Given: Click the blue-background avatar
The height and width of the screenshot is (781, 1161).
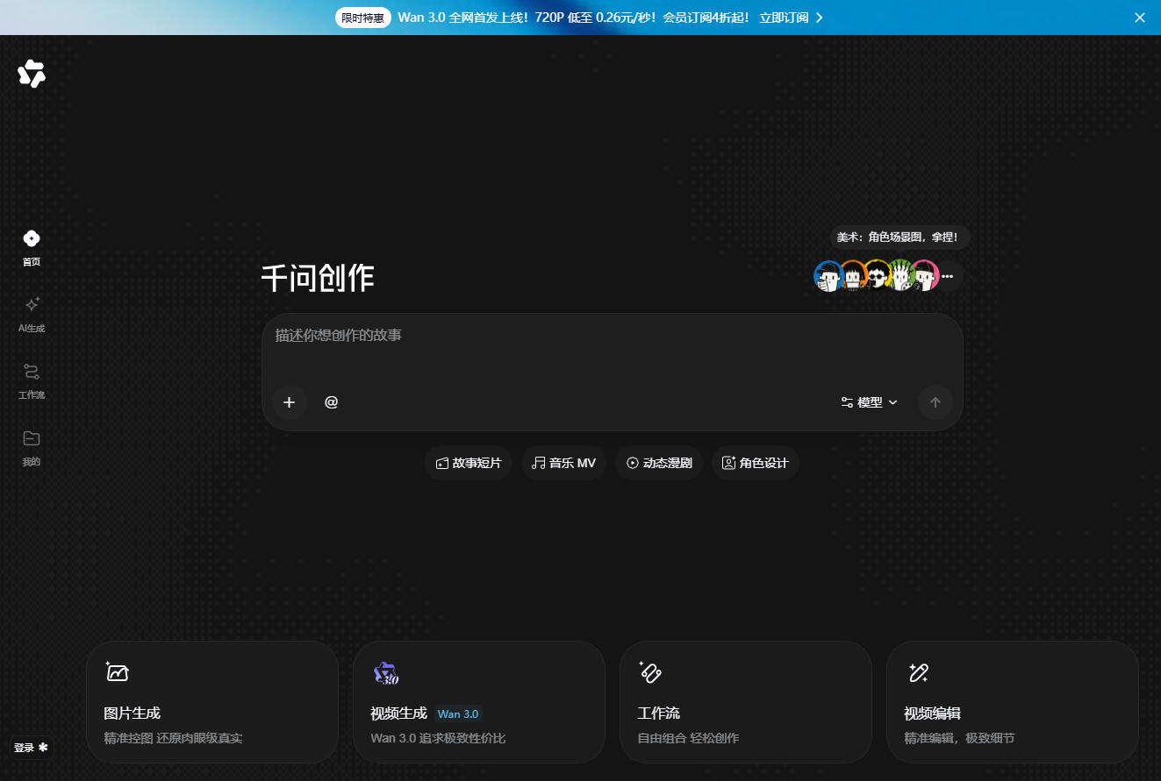Looking at the screenshot, I should pyautogui.click(x=828, y=276).
